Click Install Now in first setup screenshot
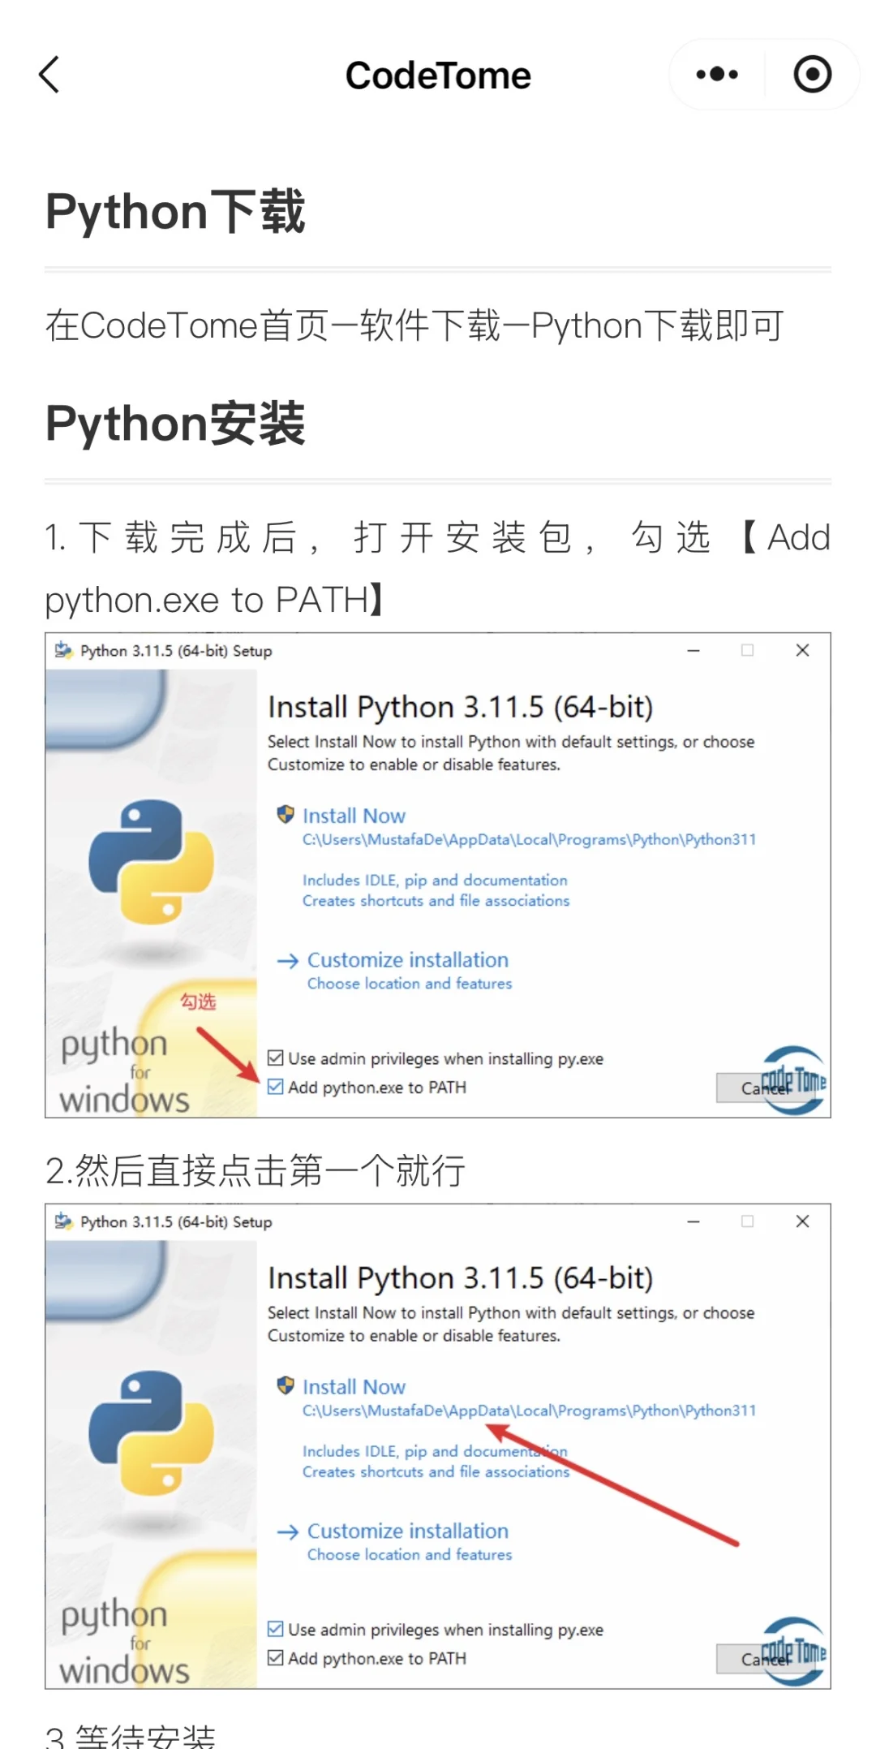The width and height of the screenshot is (876, 1749). point(354,816)
